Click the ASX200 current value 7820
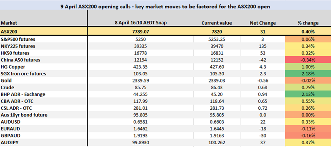The image size is (331, 147). pos(217,32)
